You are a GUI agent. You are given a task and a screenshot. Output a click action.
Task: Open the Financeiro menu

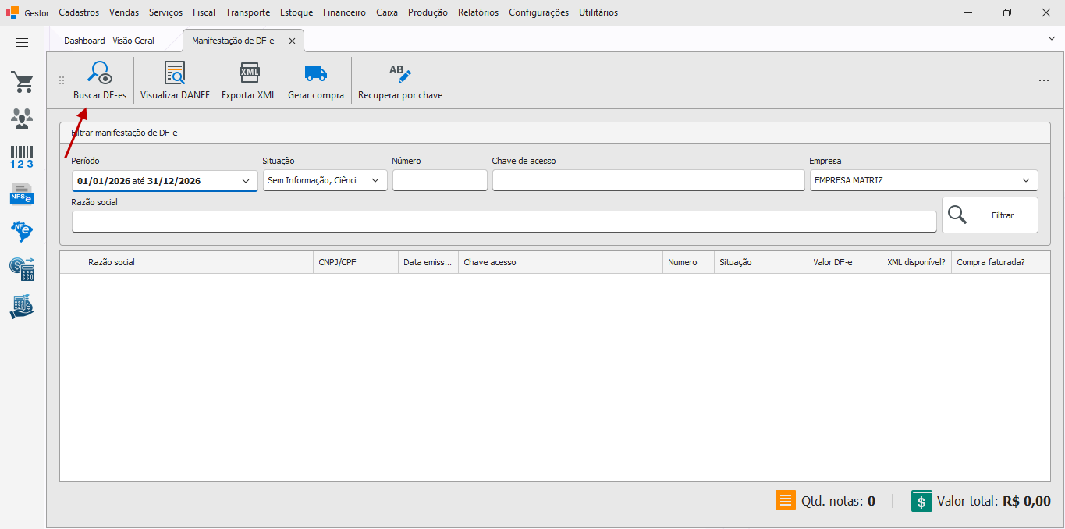pyautogui.click(x=344, y=12)
